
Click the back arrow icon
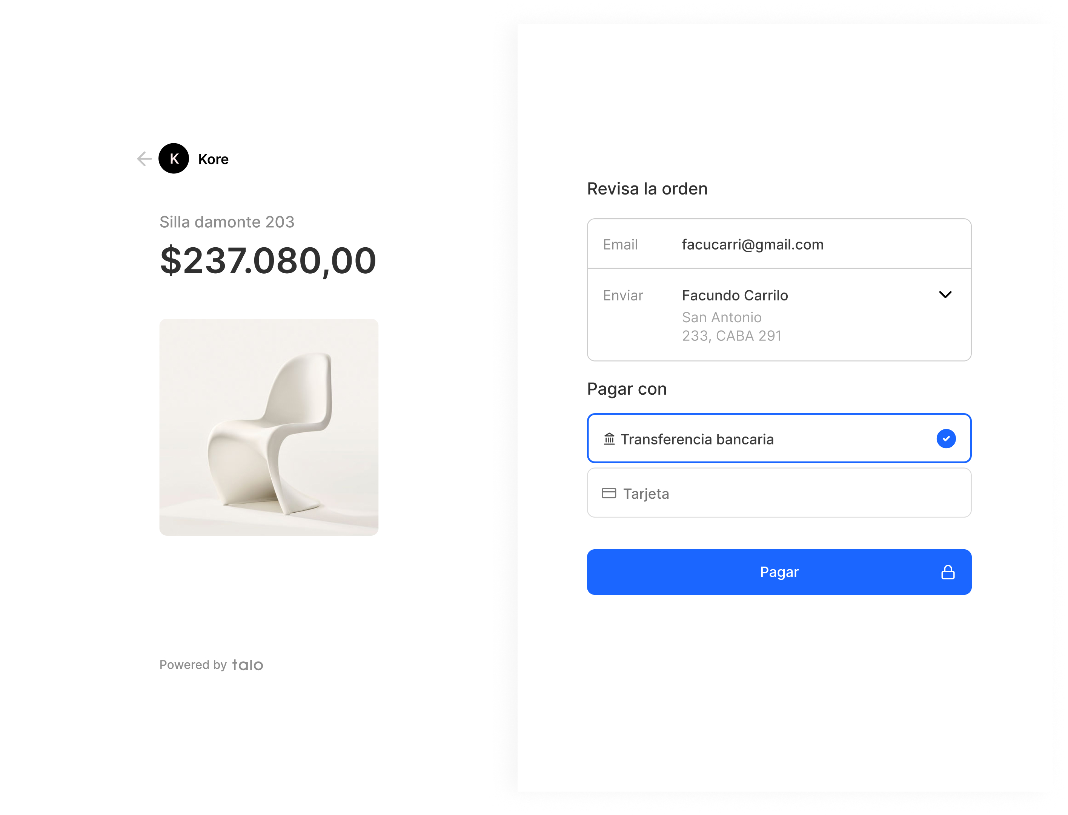tap(144, 159)
